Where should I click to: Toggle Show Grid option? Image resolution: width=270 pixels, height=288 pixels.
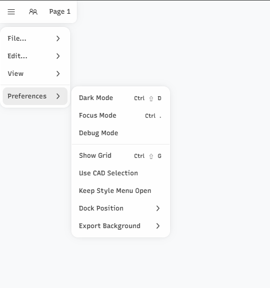click(121, 156)
